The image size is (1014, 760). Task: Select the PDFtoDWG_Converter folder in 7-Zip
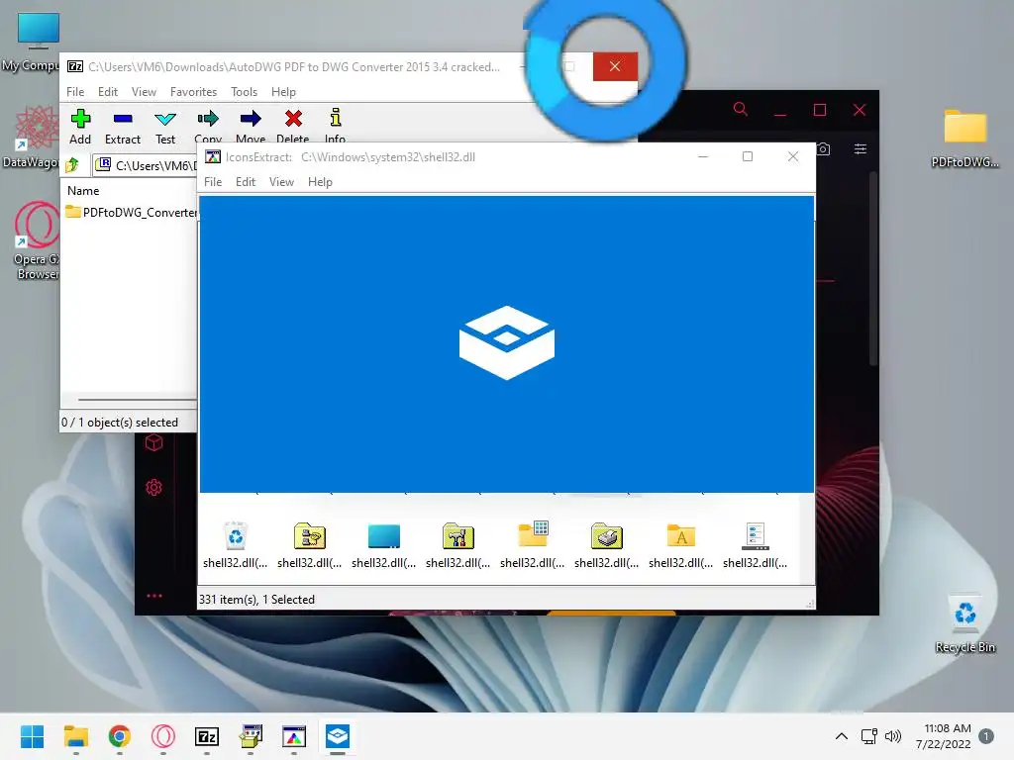tap(132, 212)
